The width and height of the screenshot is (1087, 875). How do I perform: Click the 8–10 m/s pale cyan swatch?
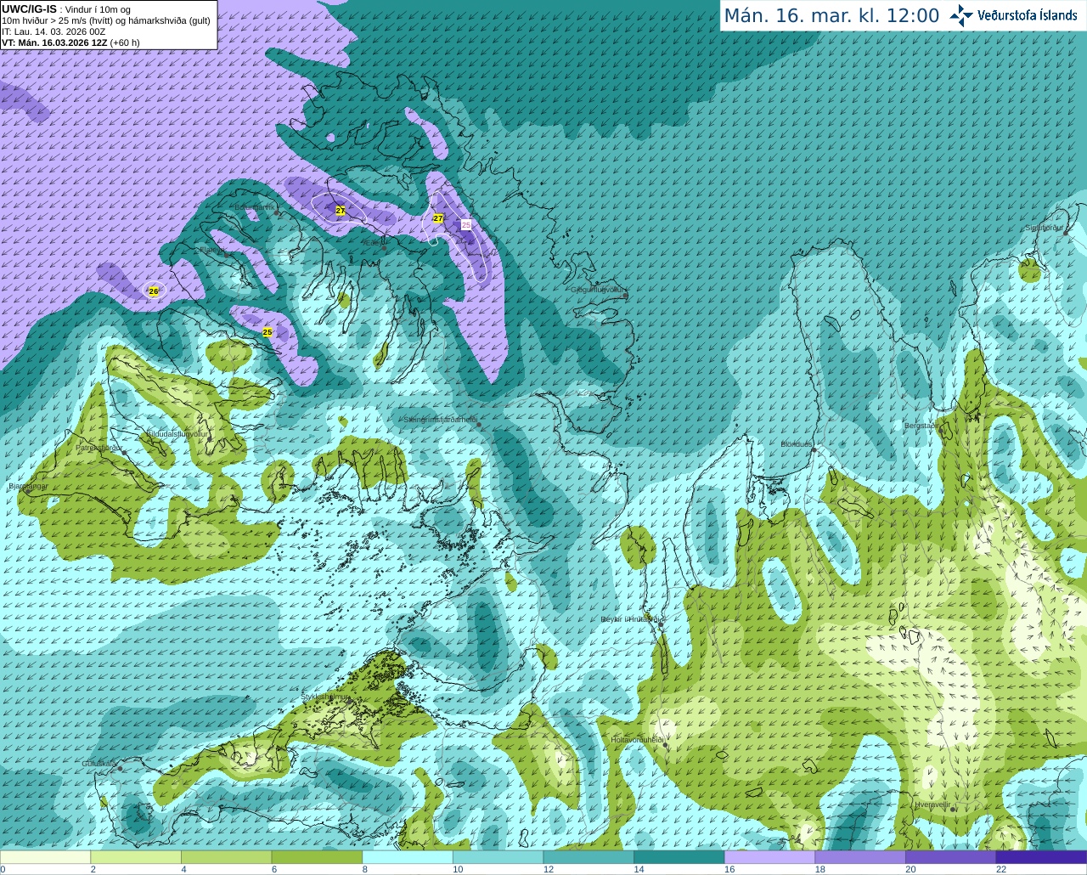(x=408, y=857)
